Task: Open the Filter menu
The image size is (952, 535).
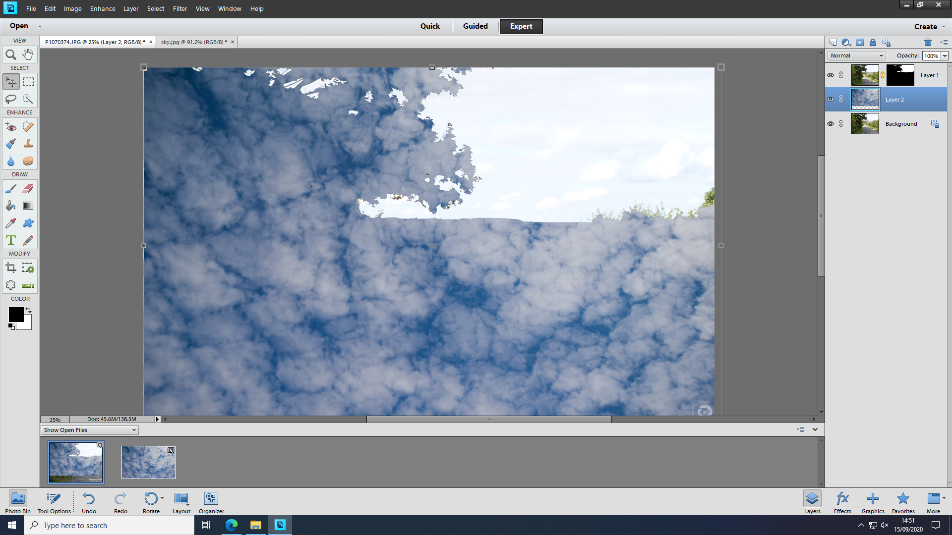Action: (179, 9)
